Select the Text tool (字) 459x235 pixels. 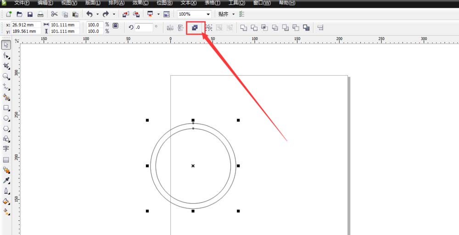6,149
